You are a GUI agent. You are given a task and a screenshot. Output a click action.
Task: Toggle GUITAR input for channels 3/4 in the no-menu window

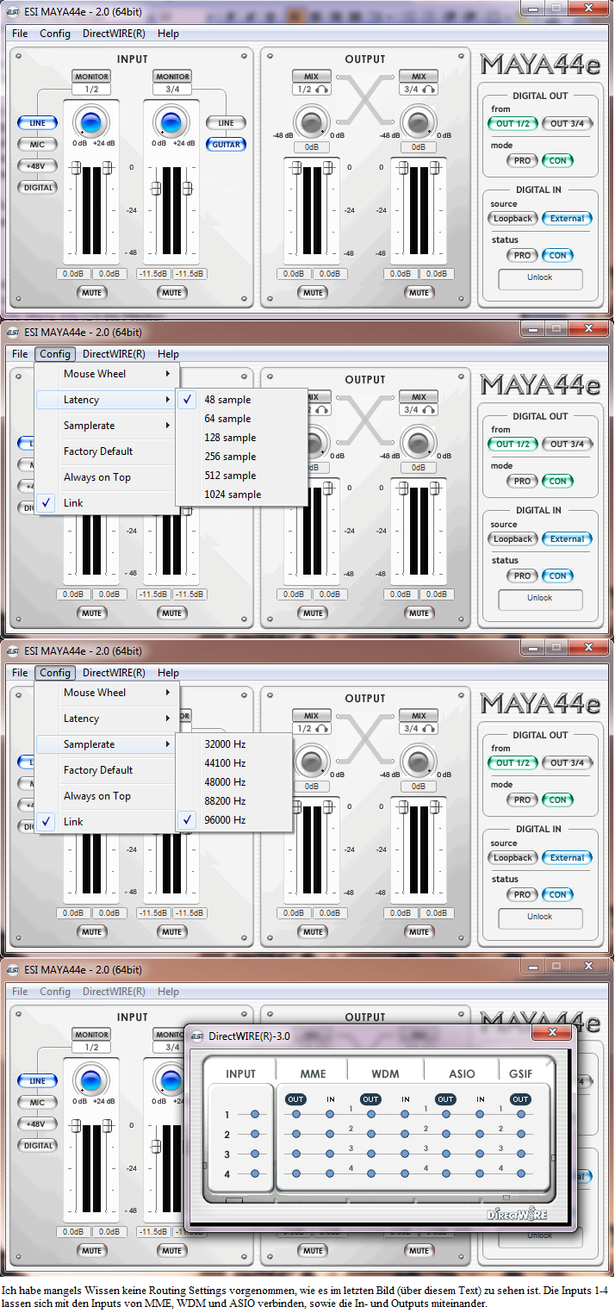pyautogui.click(x=226, y=145)
